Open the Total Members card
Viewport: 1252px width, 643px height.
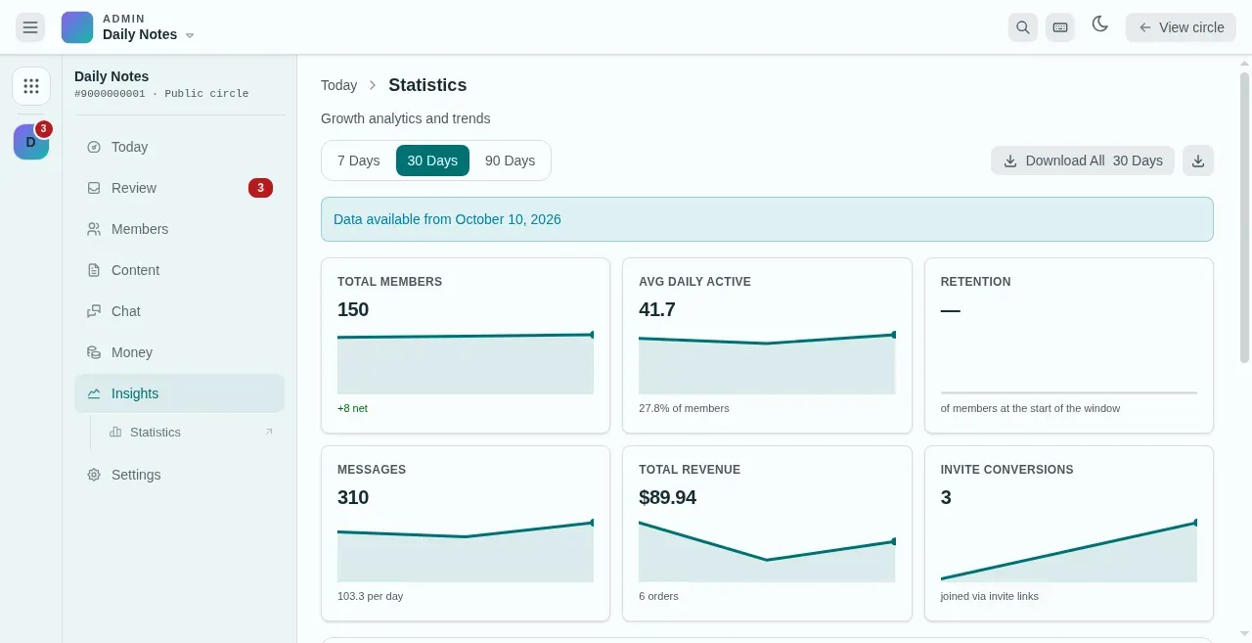tap(466, 345)
